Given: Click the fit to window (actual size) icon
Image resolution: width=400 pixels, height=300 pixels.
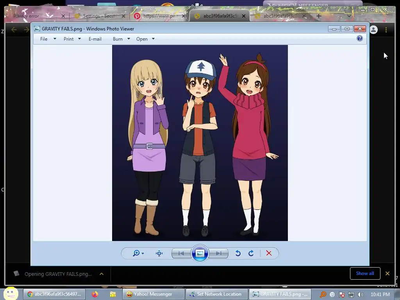Looking at the screenshot, I should pos(159,253).
